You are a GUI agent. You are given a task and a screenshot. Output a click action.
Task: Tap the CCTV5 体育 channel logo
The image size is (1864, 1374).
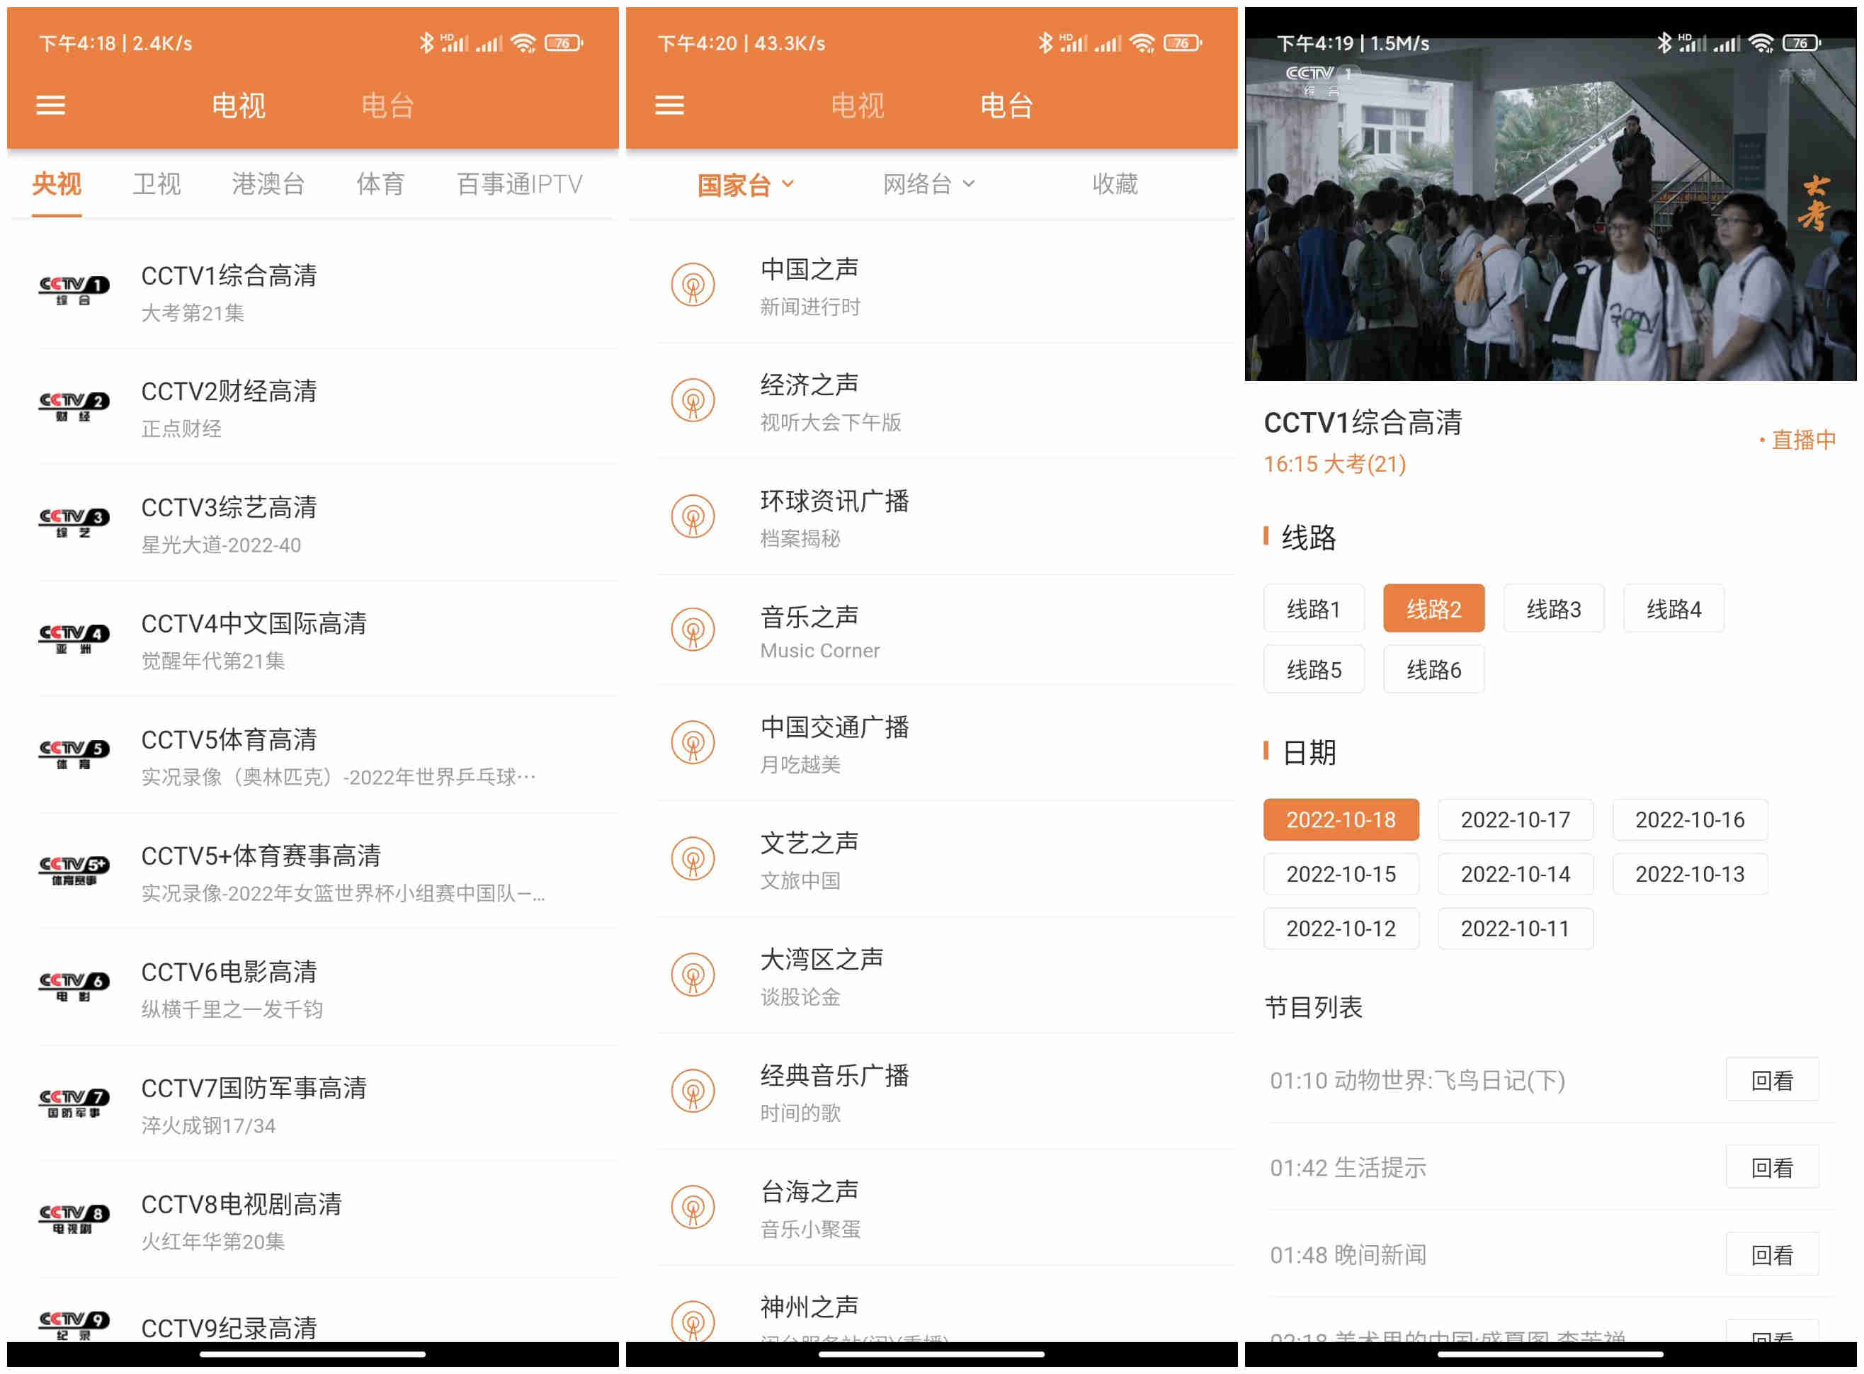click(74, 755)
